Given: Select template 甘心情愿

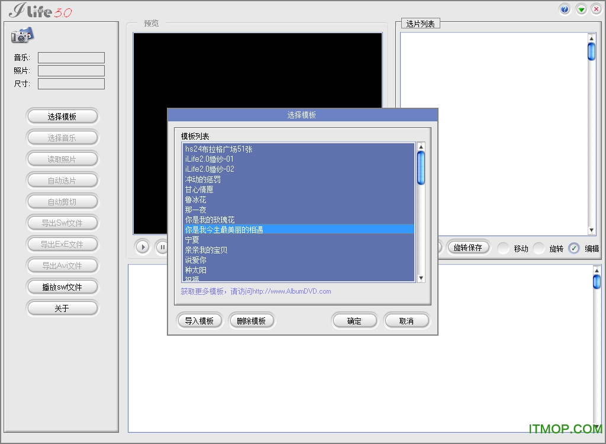Looking at the screenshot, I should click(x=298, y=189).
